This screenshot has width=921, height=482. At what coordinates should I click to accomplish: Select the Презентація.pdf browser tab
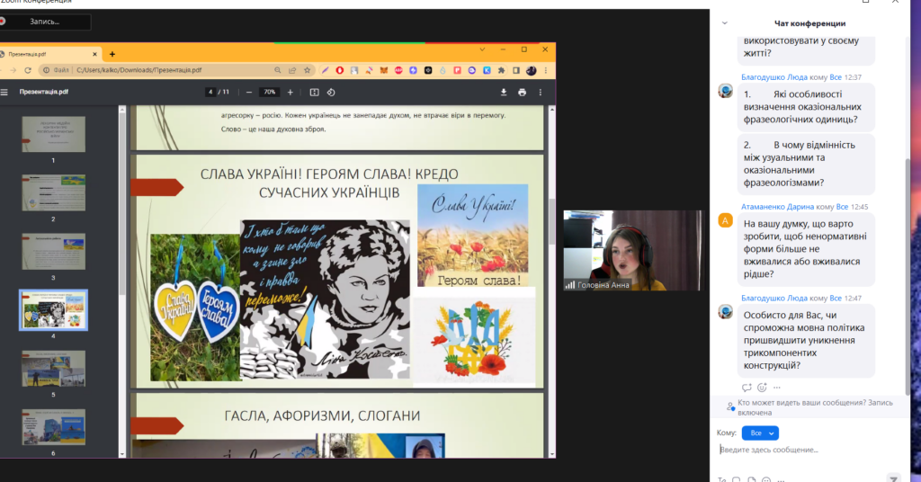45,54
